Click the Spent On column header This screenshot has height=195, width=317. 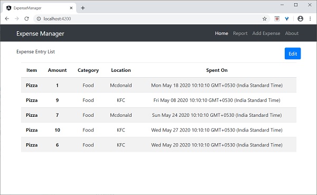click(217, 70)
